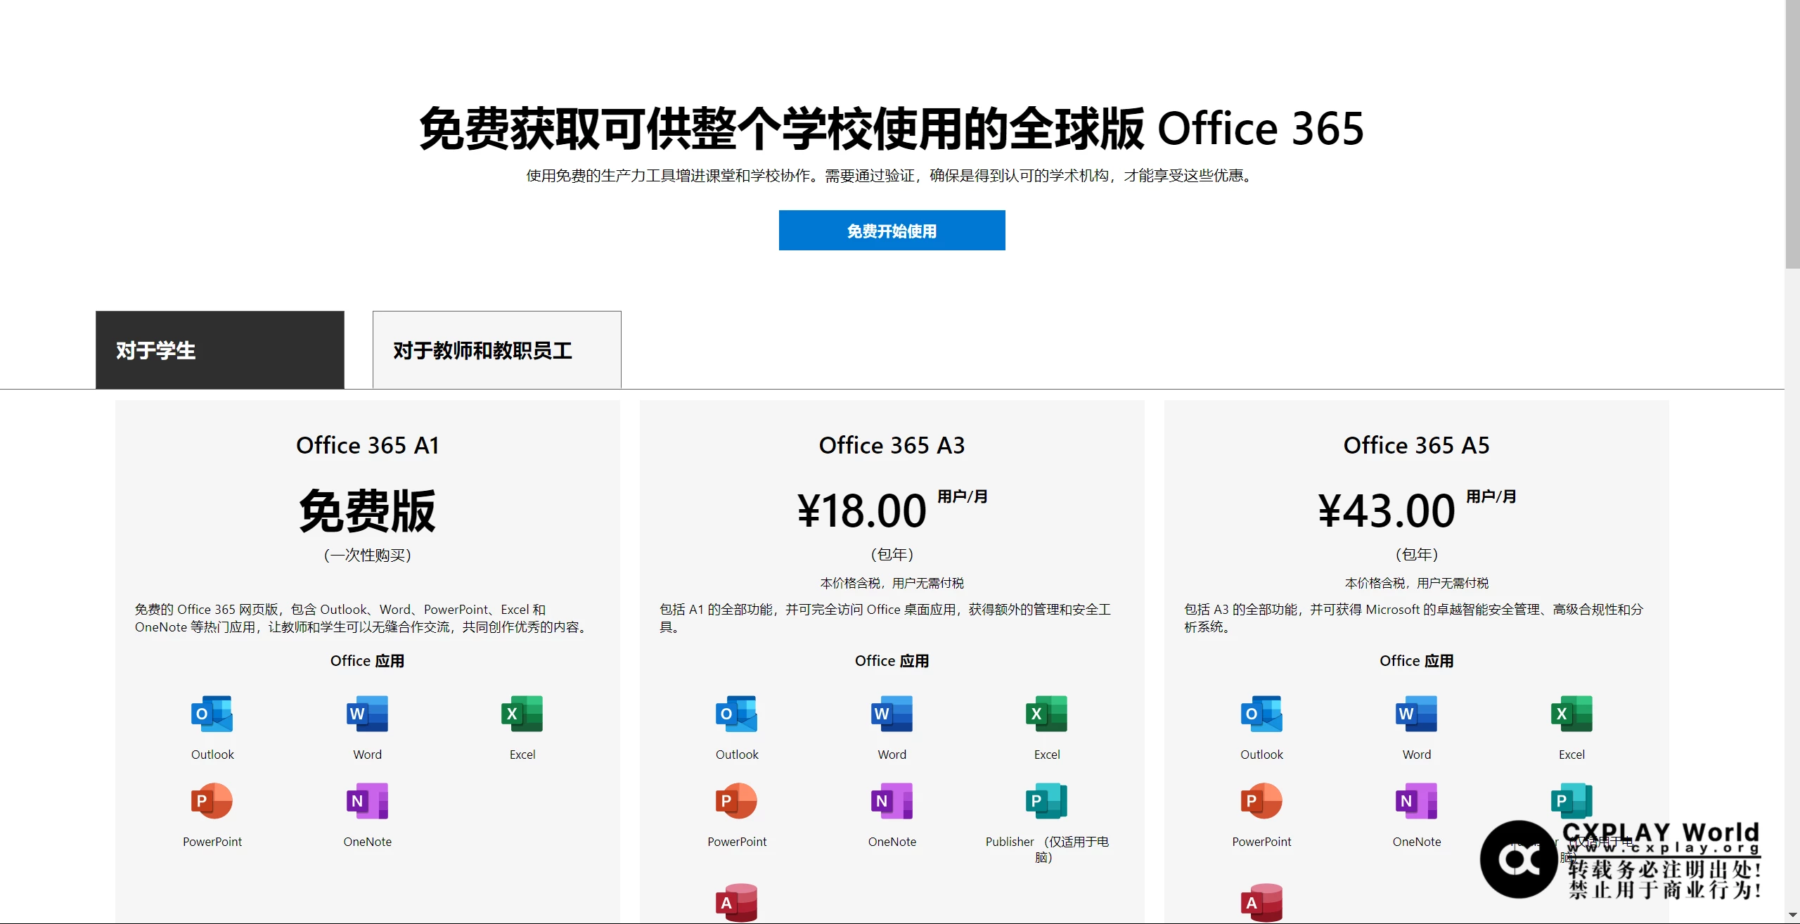
Task: Click the A5 plan's Office 应用 heading
Action: pos(1416,661)
